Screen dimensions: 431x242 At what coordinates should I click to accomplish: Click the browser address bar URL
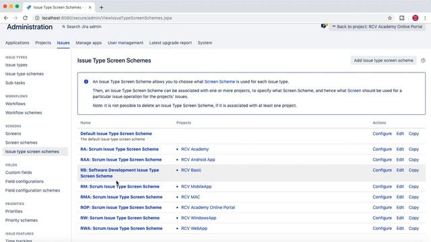pos(107,18)
